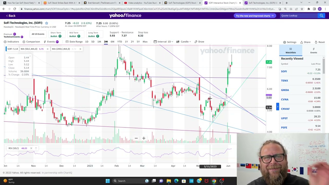
Task: Expand the Candle chart type dropdown
Action: coord(183,42)
